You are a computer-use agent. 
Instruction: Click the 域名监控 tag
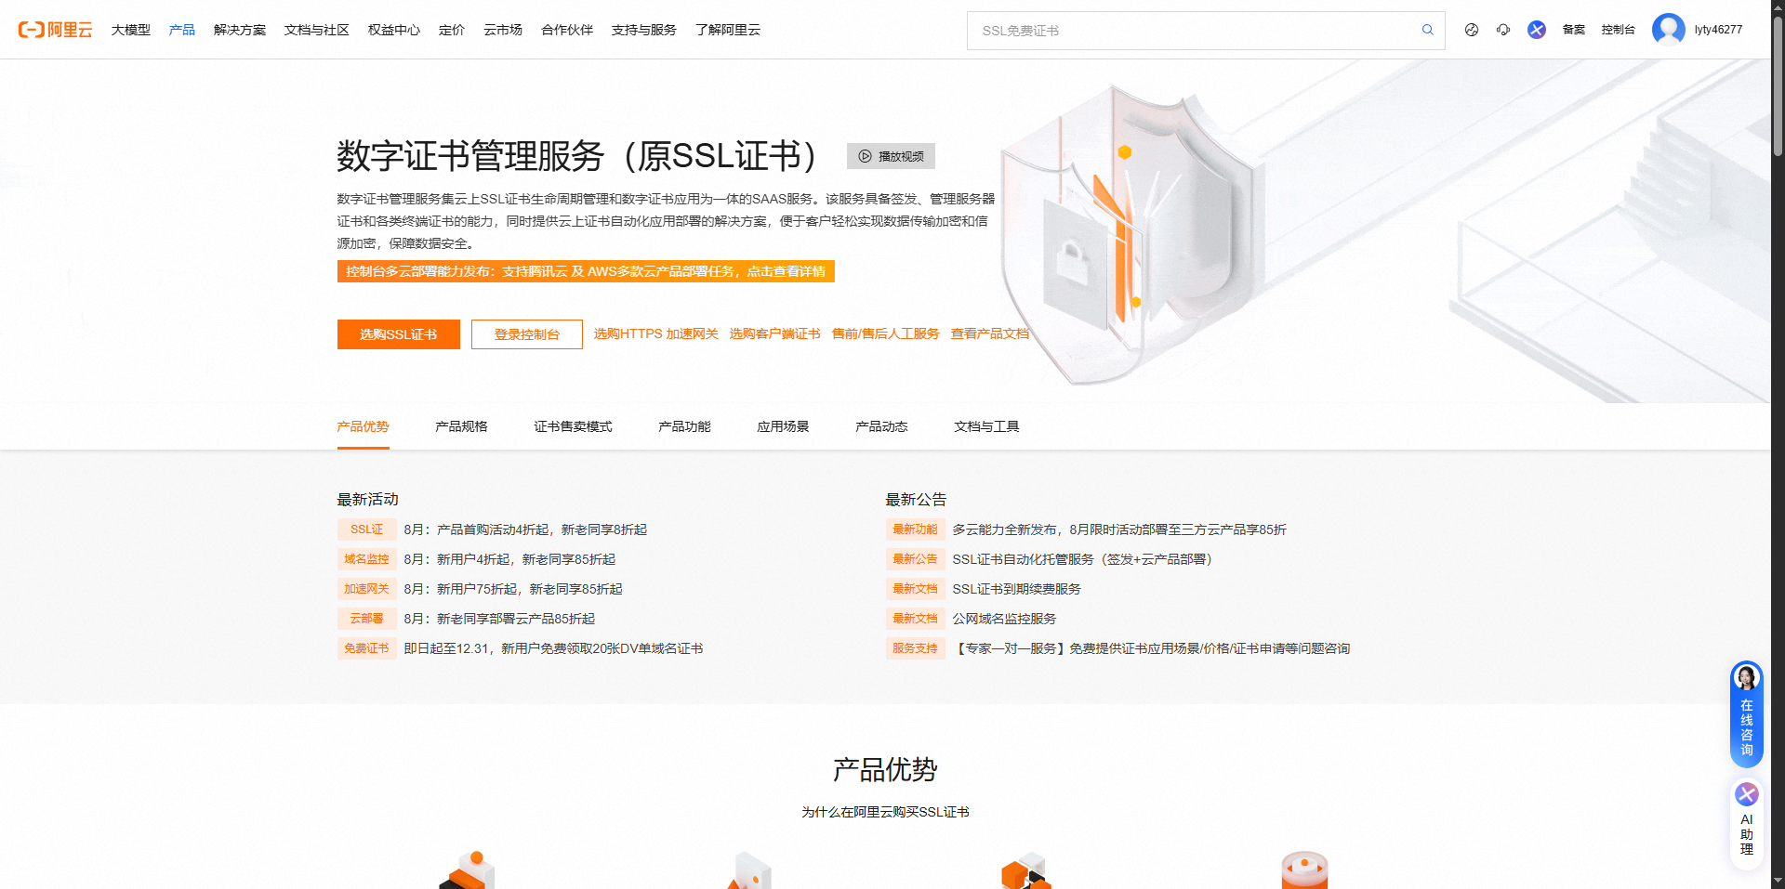tap(367, 559)
